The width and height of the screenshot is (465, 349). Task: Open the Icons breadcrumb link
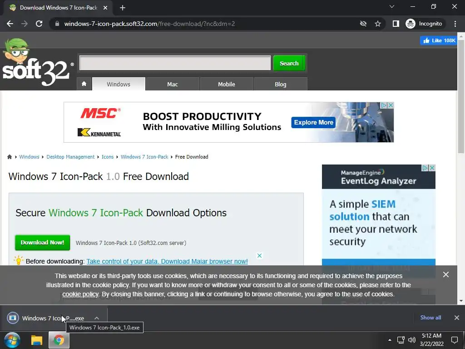click(x=107, y=157)
